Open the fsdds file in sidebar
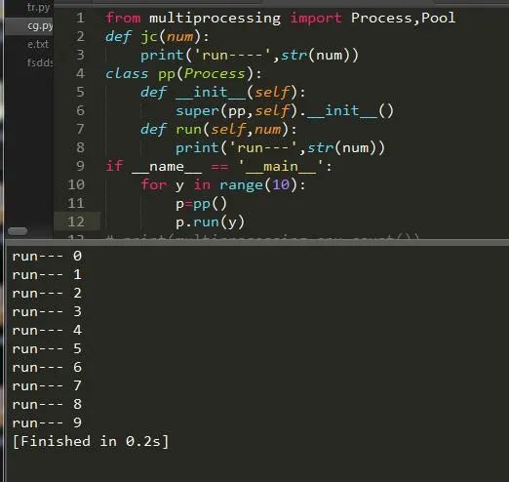This screenshot has width=509, height=482. tap(40, 62)
